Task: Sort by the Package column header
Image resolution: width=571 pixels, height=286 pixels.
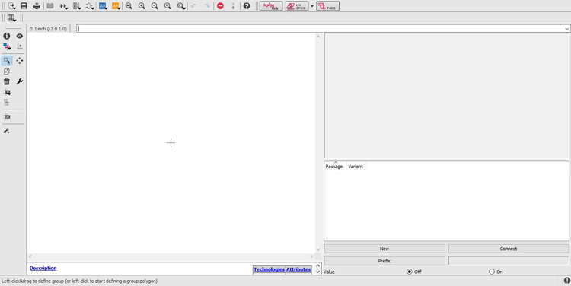Action: [334, 167]
